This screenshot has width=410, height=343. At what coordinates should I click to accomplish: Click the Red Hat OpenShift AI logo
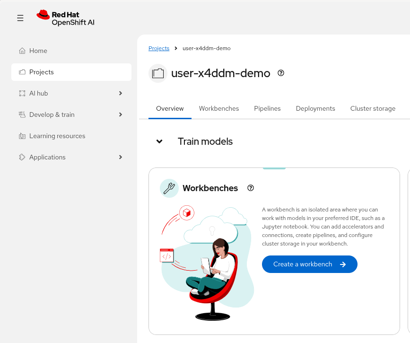coord(61,18)
